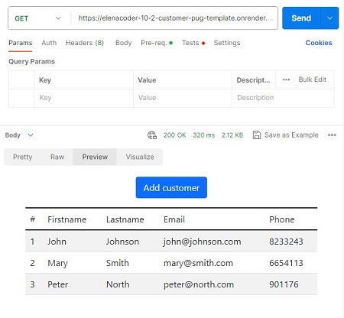
Task: Switch to Preview view
Action: [x=95, y=157]
